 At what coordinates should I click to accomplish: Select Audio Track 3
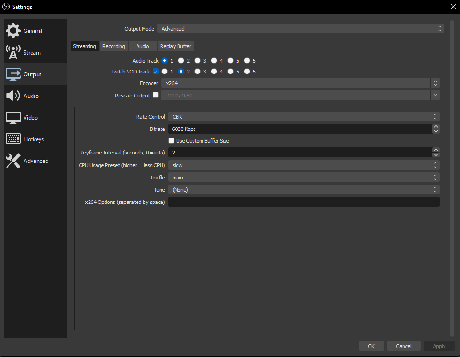pyautogui.click(x=197, y=60)
